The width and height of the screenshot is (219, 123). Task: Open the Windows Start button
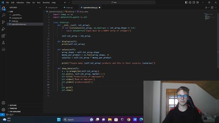(x=59, y=120)
